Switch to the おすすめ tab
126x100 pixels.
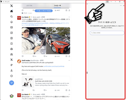(29, 5)
